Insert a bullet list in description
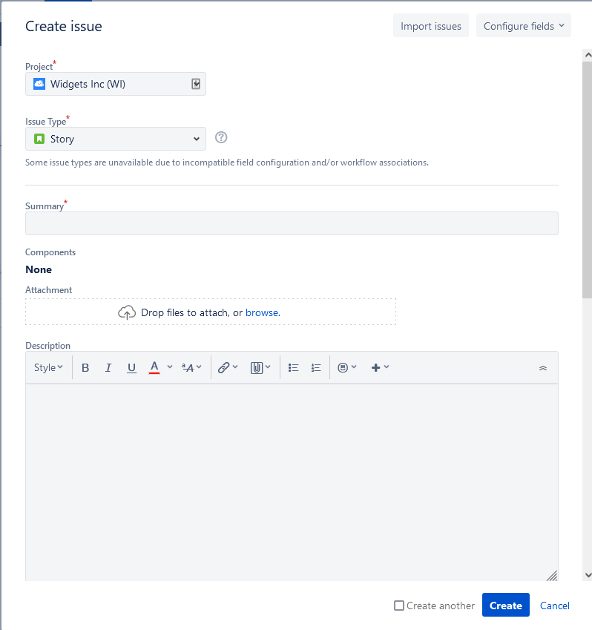Viewport: 592px width, 630px height. (293, 367)
